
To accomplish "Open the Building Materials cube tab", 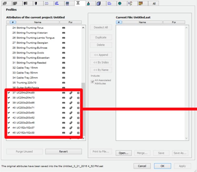I will pyautogui.click(x=99, y=3).
